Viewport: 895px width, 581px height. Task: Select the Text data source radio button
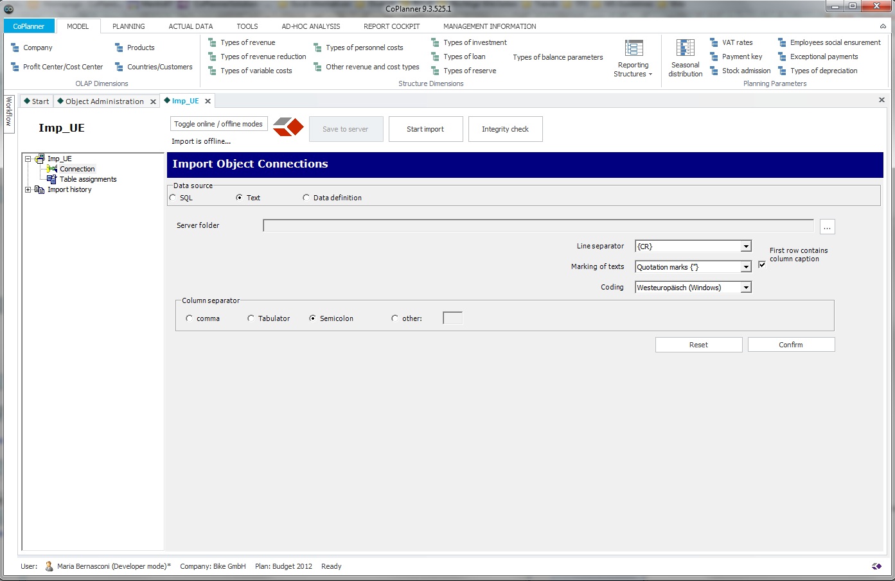coord(240,198)
